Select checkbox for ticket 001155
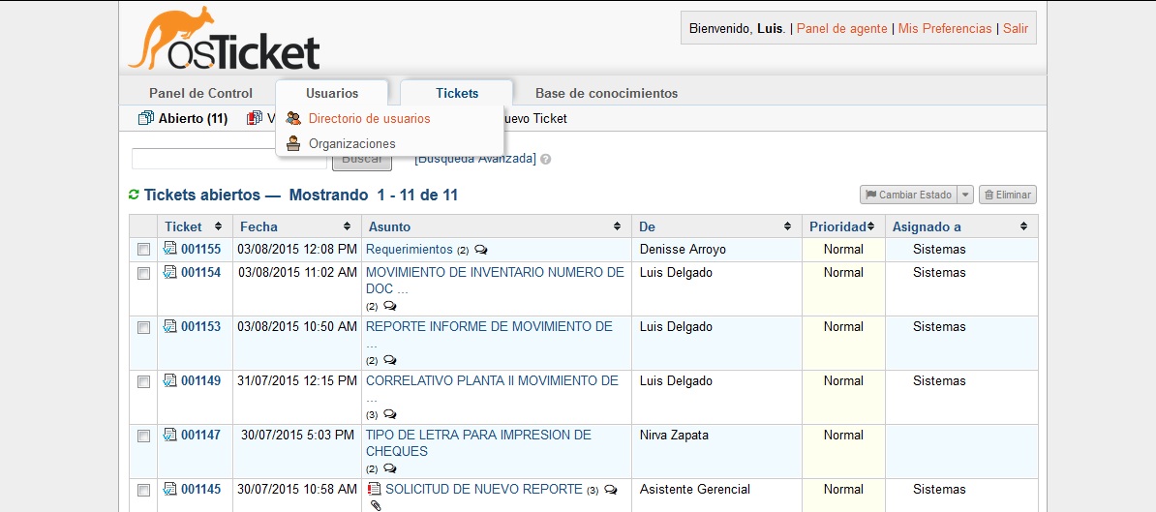The width and height of the screenshot is (1156, 512). 143,250
